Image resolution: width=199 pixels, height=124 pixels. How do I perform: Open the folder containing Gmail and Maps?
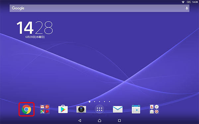[x=45, y=109]
